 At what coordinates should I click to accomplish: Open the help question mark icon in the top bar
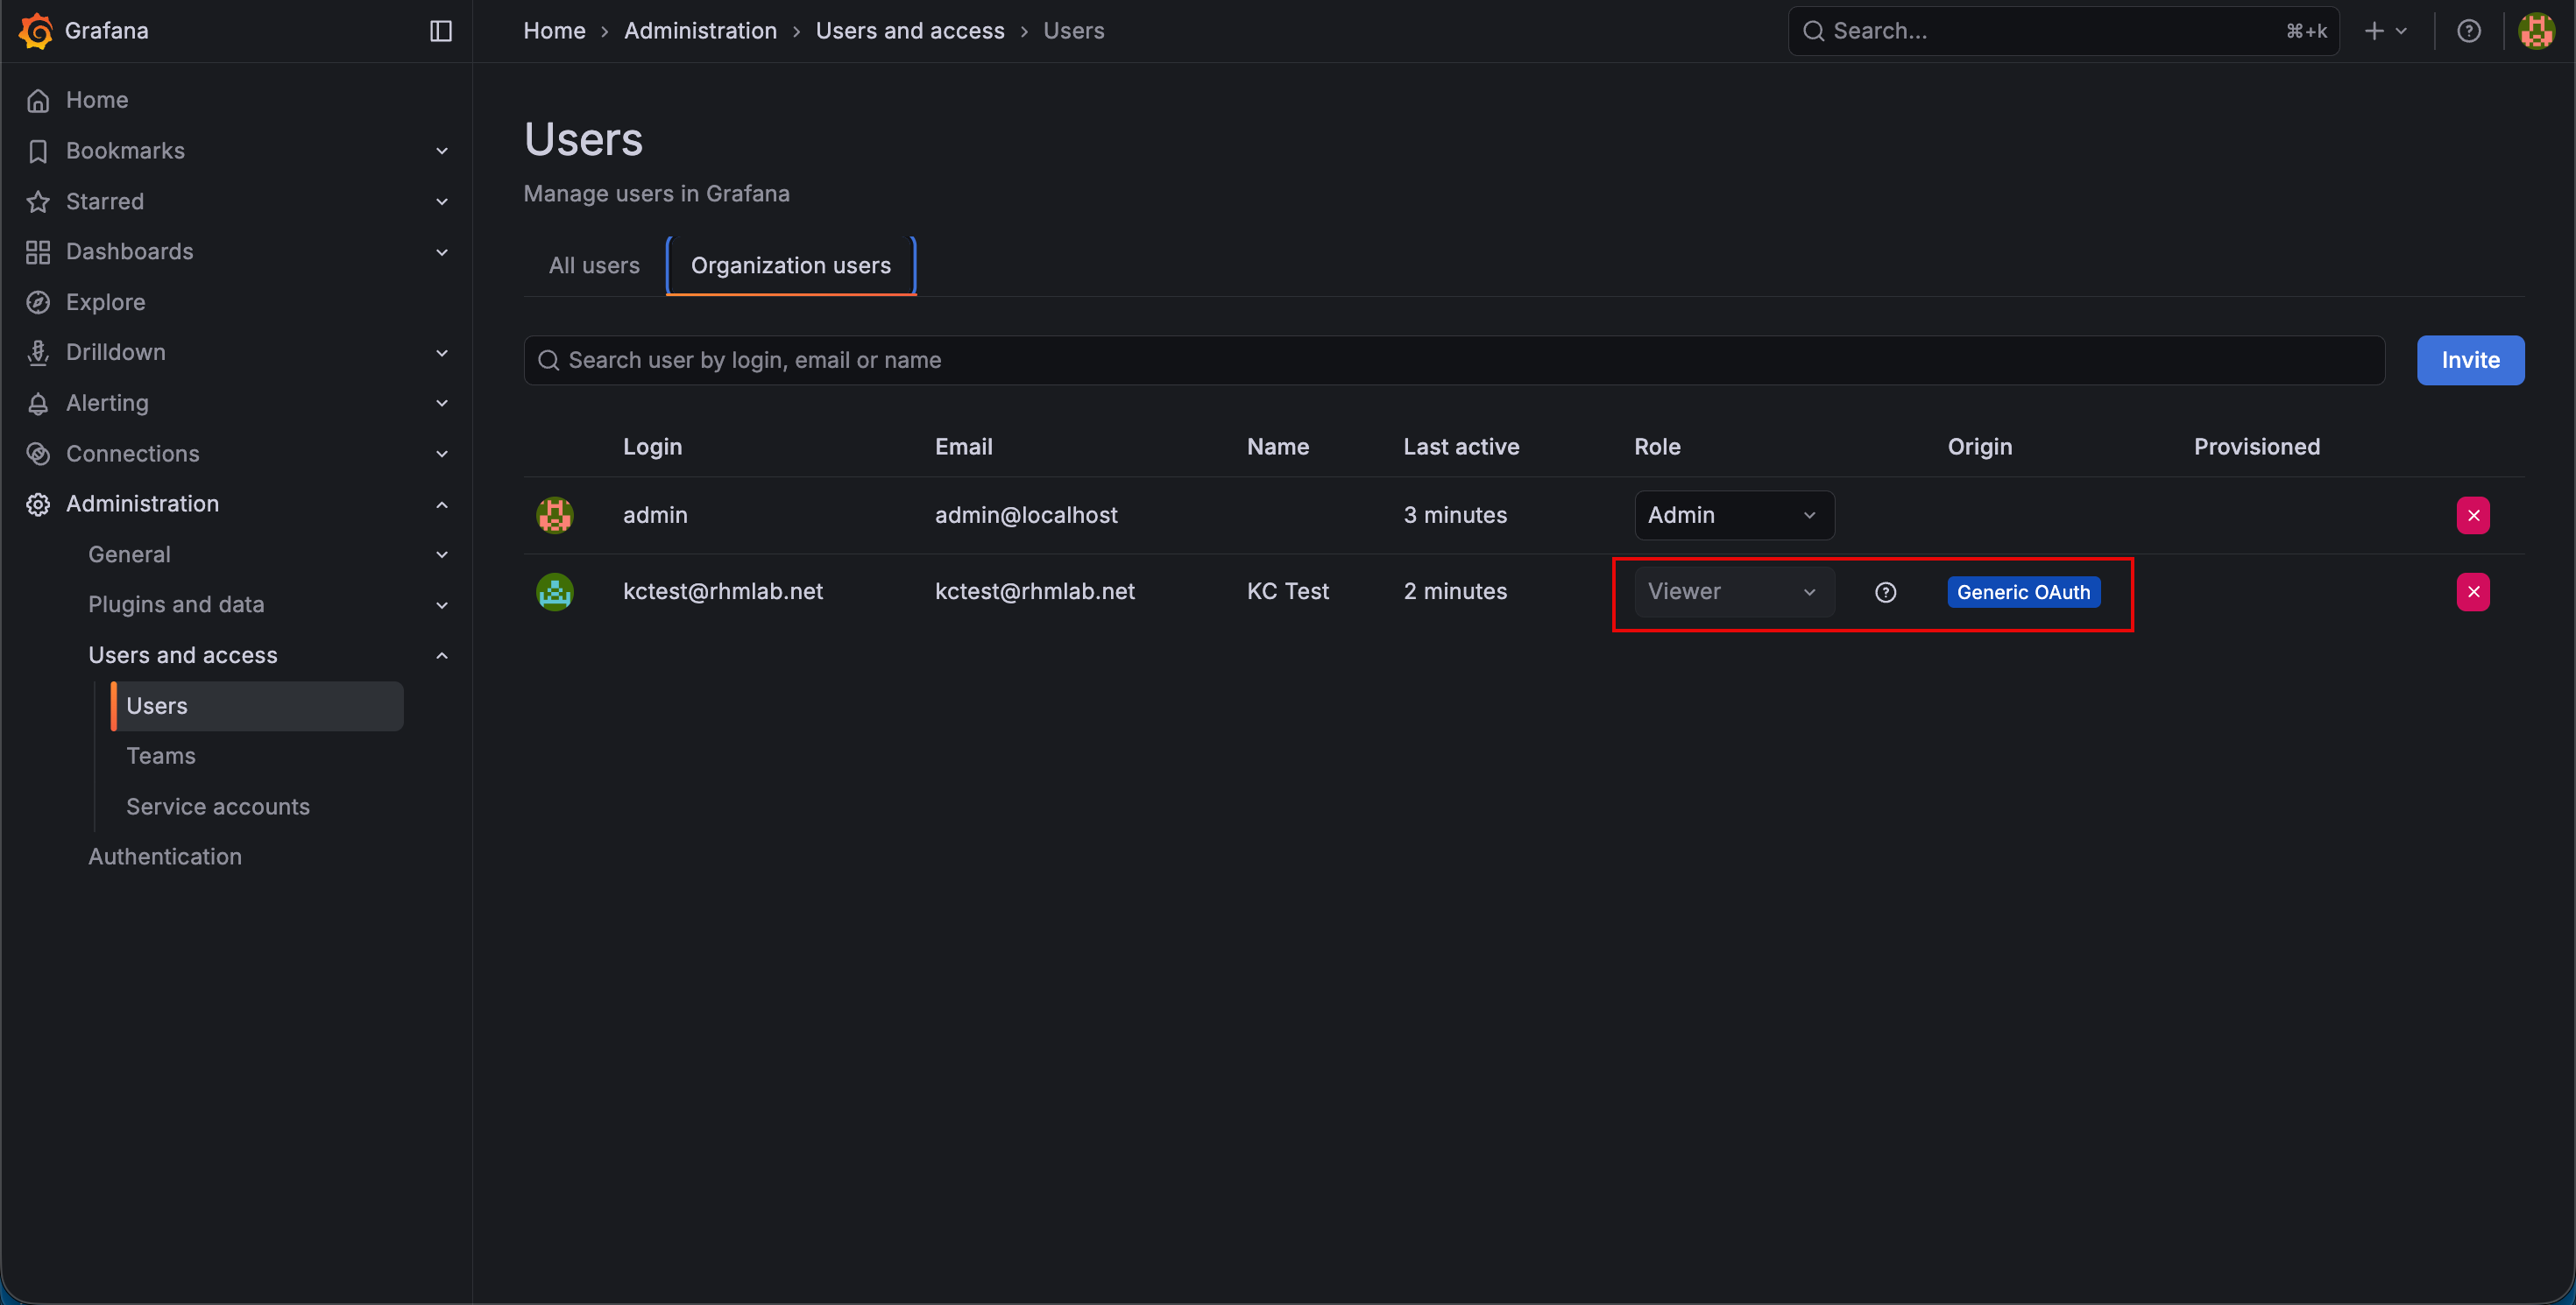click(2469, 31)
